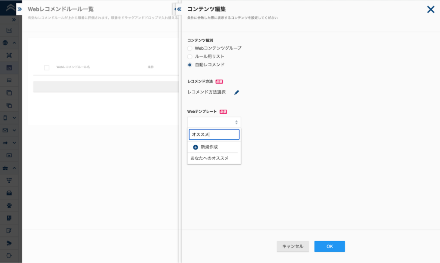Click the paw print icon in sidebar
440x263 pixels.
coord(9,205)
